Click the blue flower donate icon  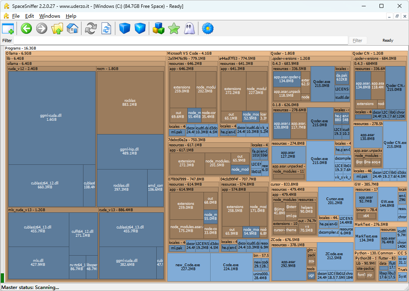click(208, 28)
